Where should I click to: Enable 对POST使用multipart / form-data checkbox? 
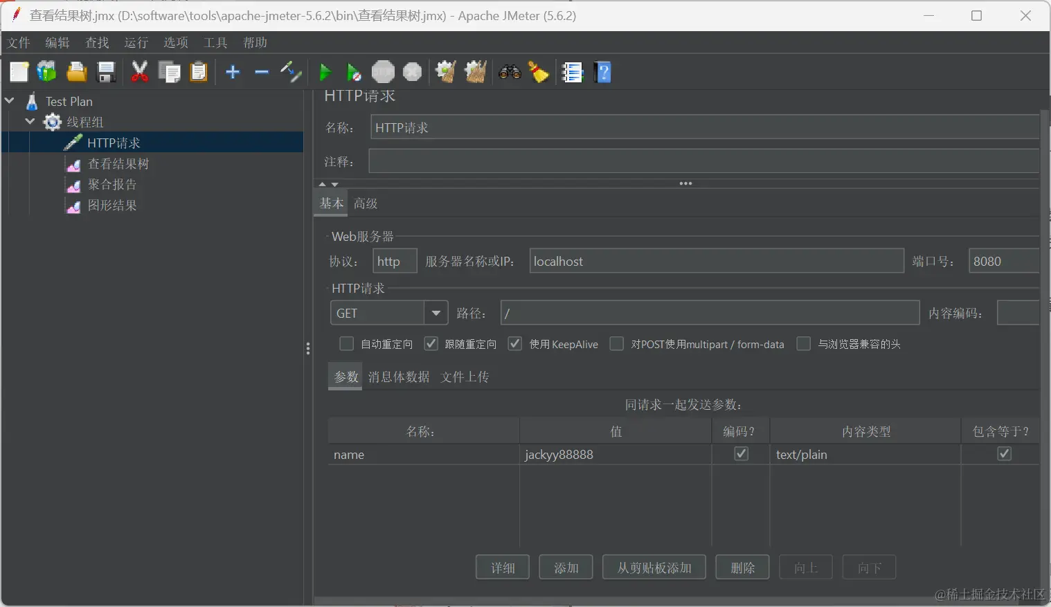pyautogui.click(x=616, y=344)
